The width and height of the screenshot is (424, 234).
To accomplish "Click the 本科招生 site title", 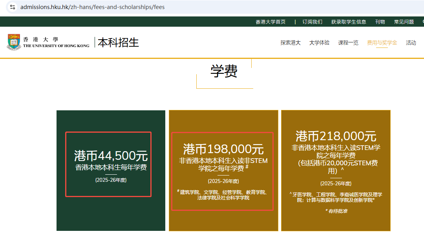I will tap(118, 42).
